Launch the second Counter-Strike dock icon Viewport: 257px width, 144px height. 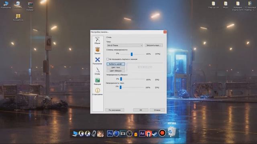pyautogui.click(x=88, y=134)
